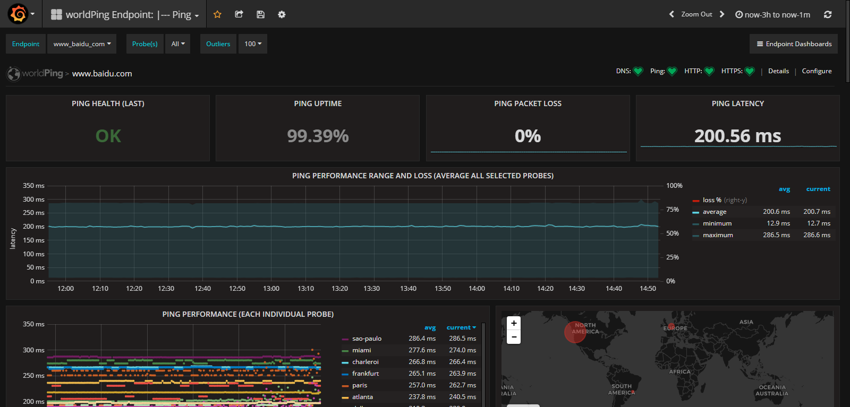Viewport: 850px width, 407px height.
Task: Click Zoom Out time range
Action: click(696, 14)
